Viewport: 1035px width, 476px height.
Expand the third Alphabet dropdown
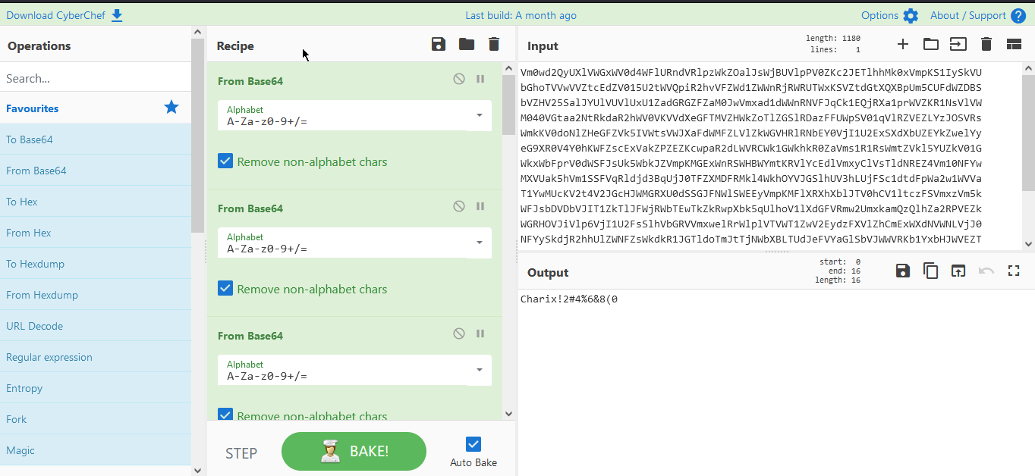click(x=479, y=370)
